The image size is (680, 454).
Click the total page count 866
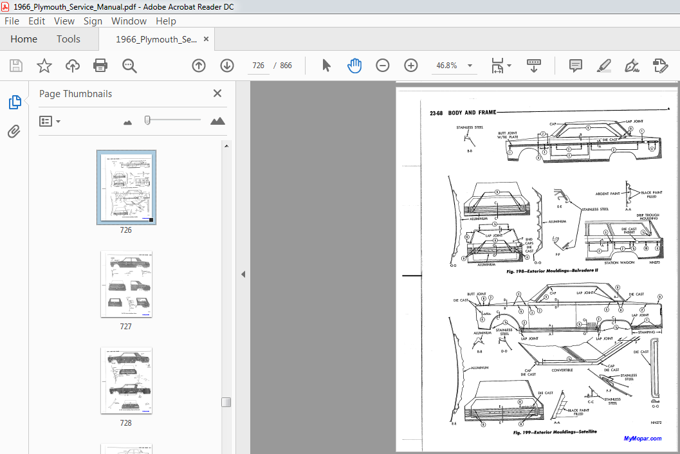(286, 66)
